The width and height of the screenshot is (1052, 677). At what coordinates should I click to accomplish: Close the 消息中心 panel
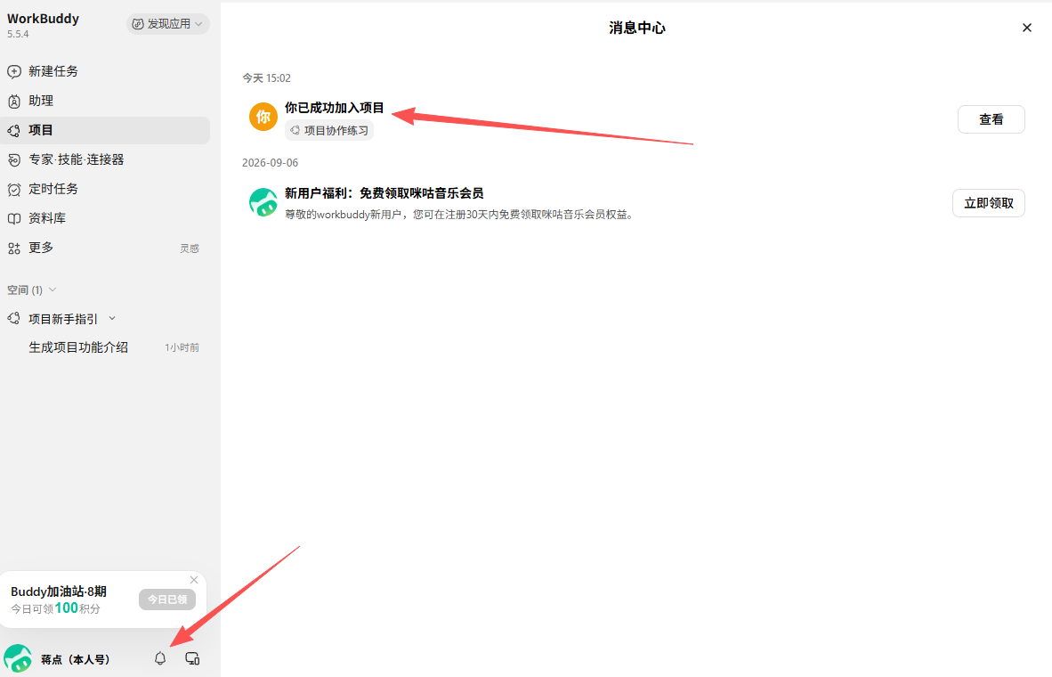[1026, 28]
